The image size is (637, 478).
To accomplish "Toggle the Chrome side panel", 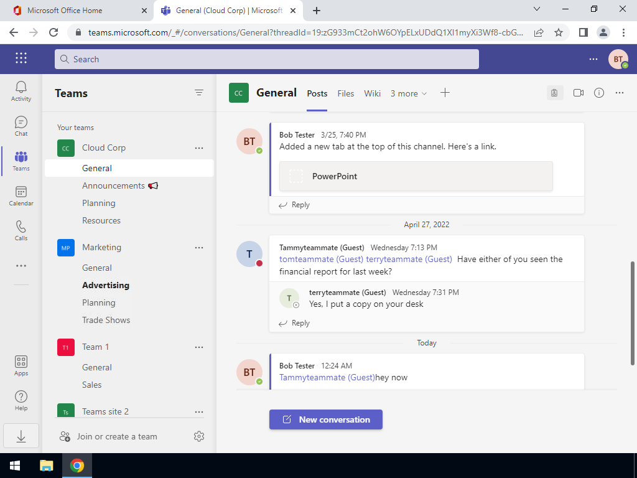I will pyautogui.click(x=584, y=32).
